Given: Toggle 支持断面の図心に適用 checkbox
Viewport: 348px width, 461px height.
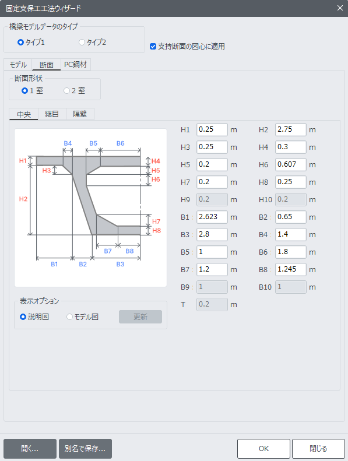Looking at the screenshot, I should pyautogui.click(x=187, y=47).
